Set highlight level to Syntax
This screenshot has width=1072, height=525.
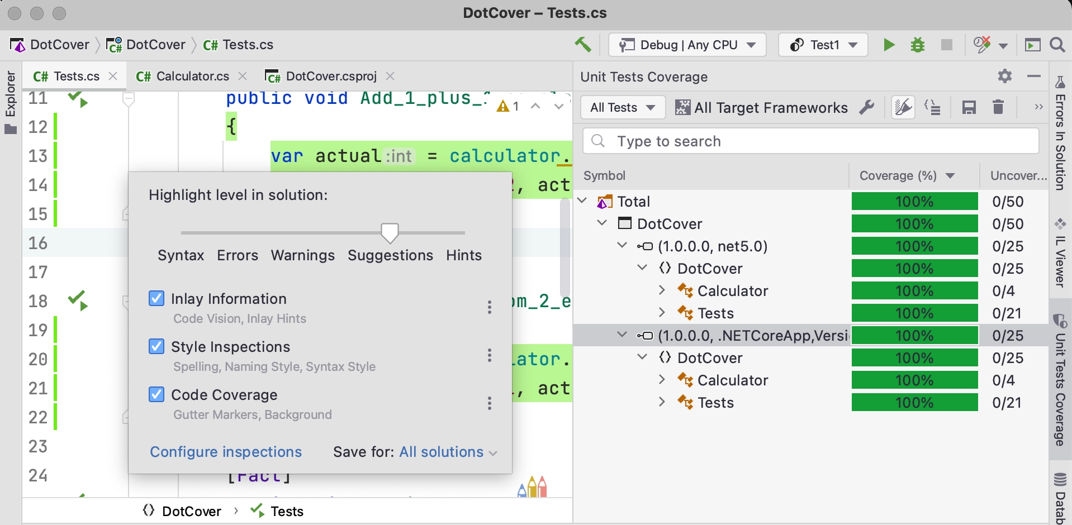[181, 255]
